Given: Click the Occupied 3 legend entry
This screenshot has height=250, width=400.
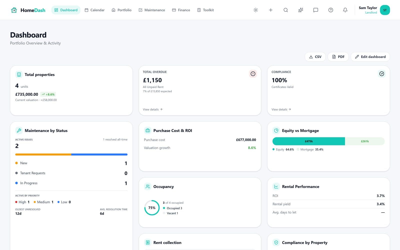Looking at the screenshot, I should pos(172,208).
